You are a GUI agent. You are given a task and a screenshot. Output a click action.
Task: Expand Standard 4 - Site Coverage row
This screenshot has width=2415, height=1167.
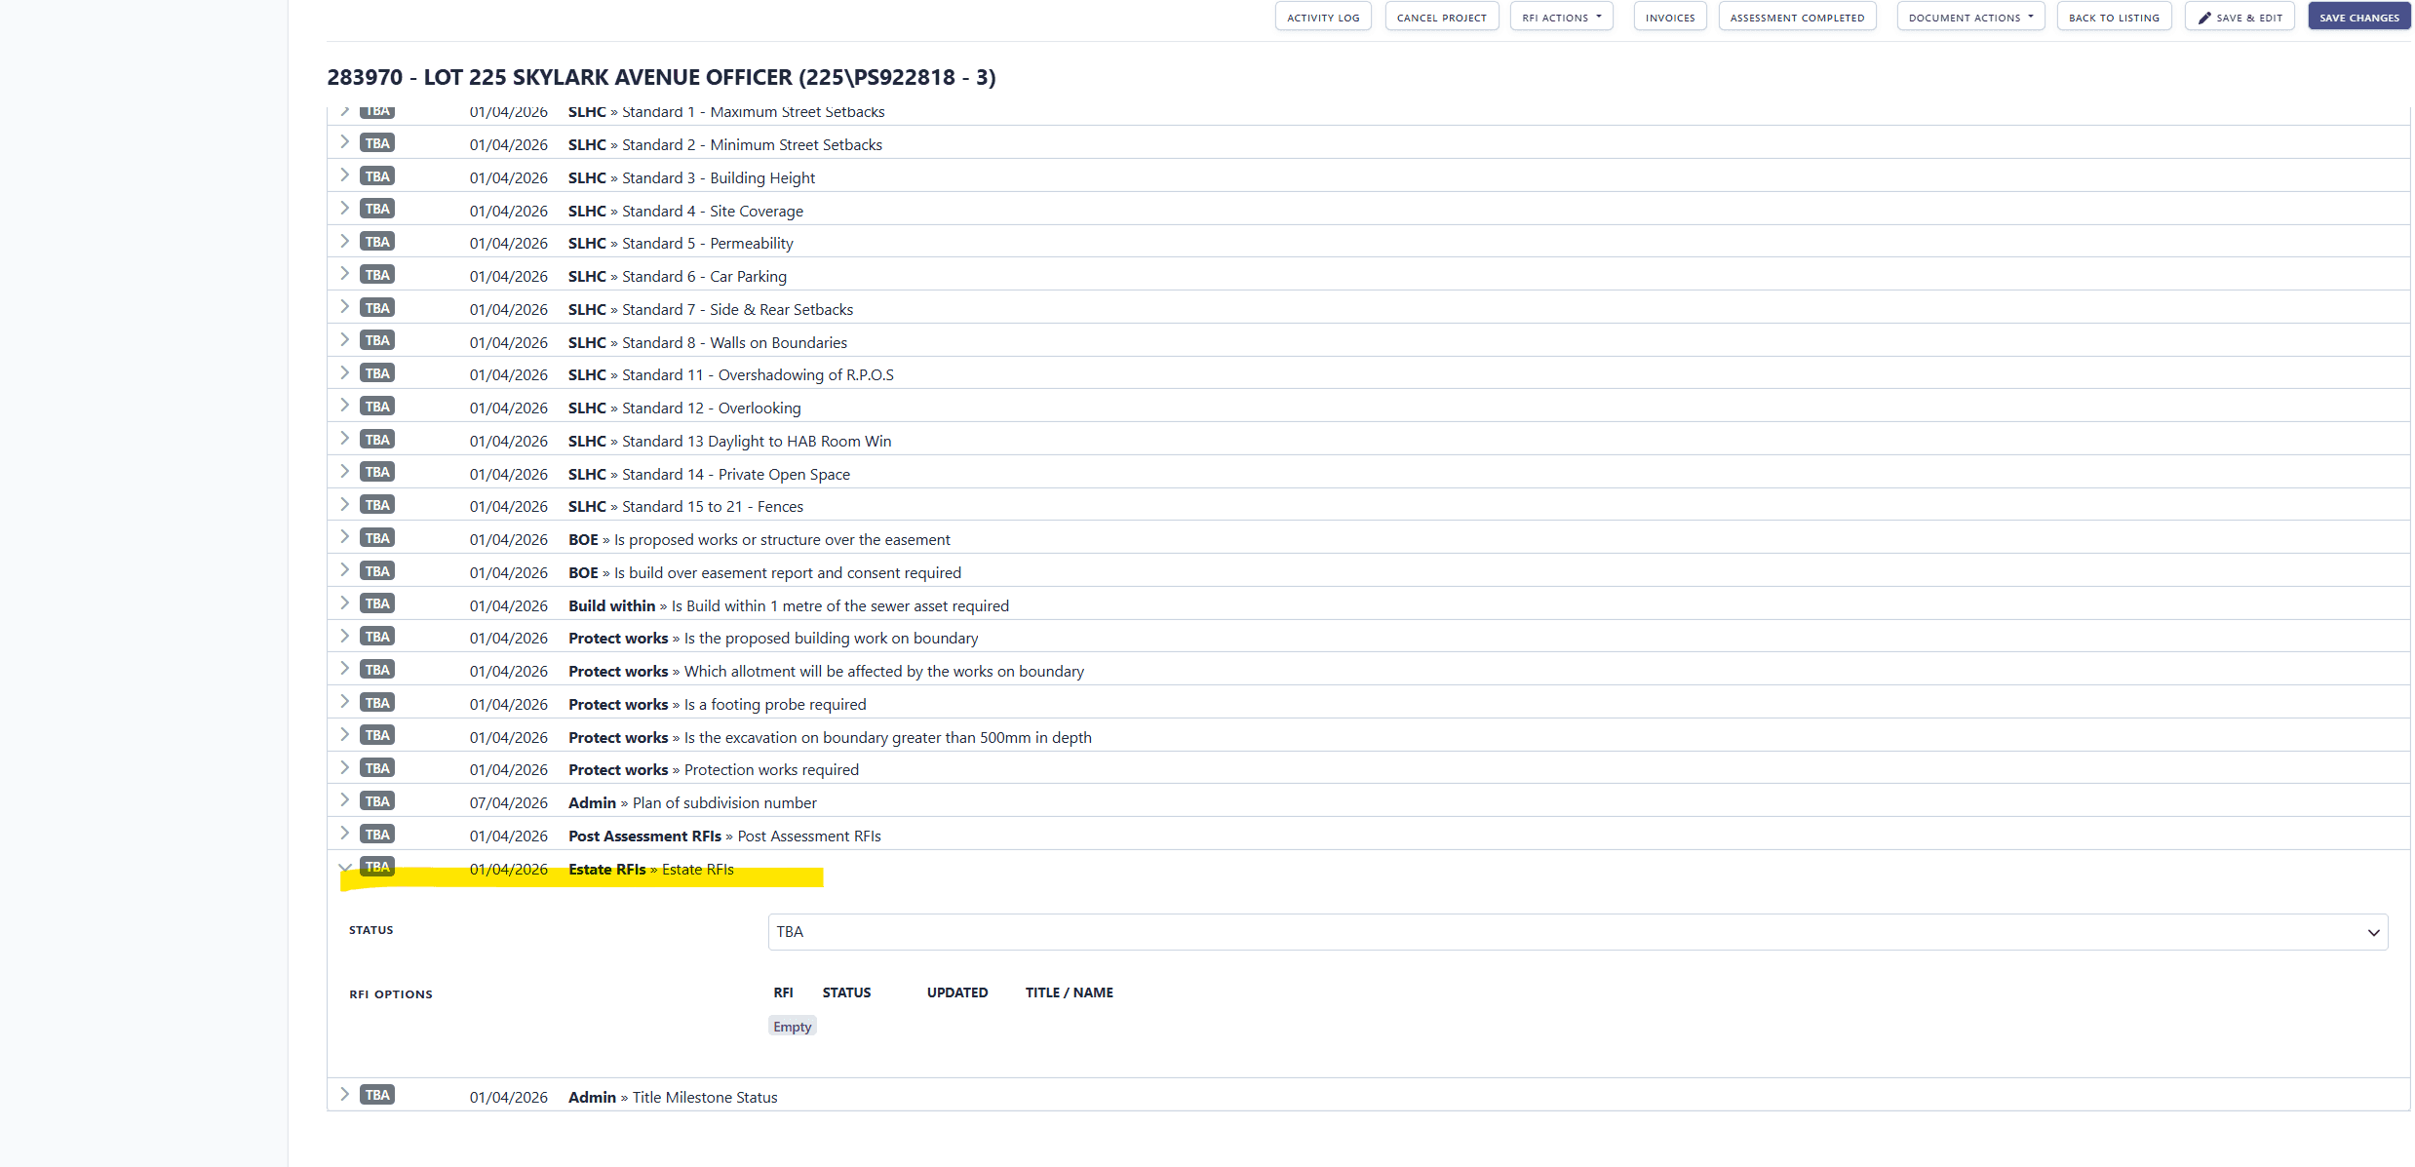click(x=344, y=209)
